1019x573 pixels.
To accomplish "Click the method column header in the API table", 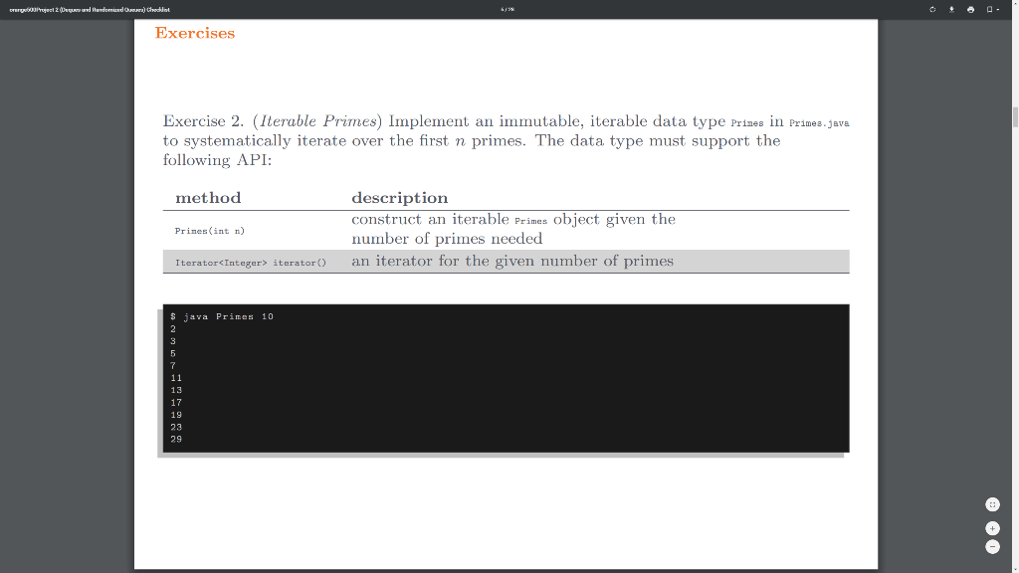I will tap(208, 197).
